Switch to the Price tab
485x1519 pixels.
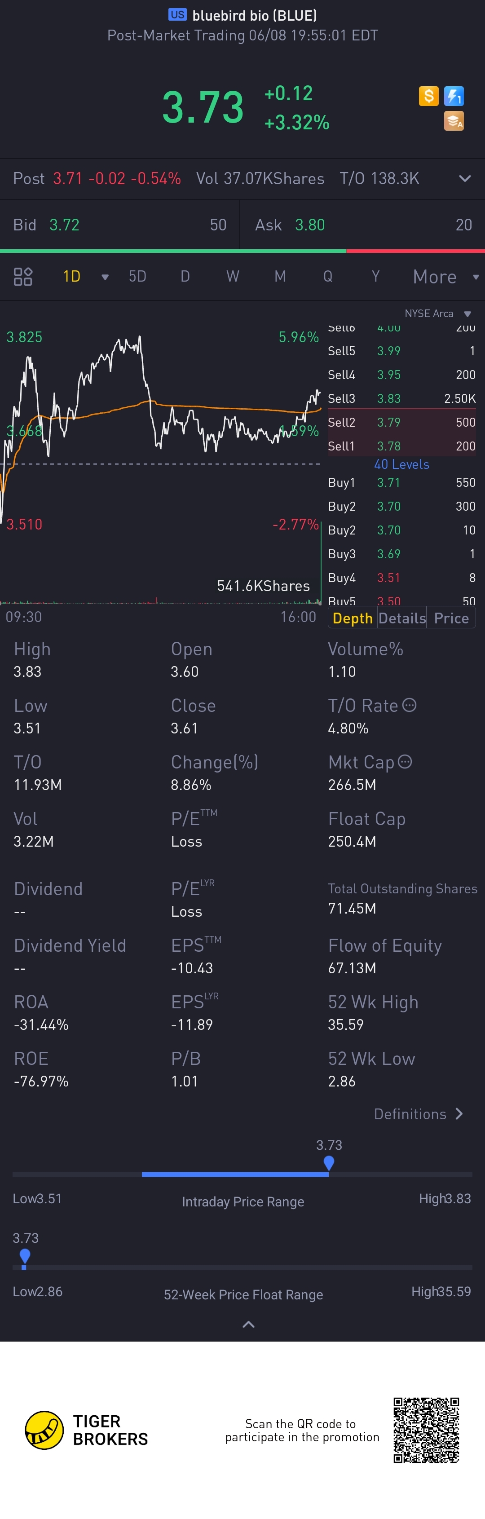pyautogui.click(x=451, y=618)
